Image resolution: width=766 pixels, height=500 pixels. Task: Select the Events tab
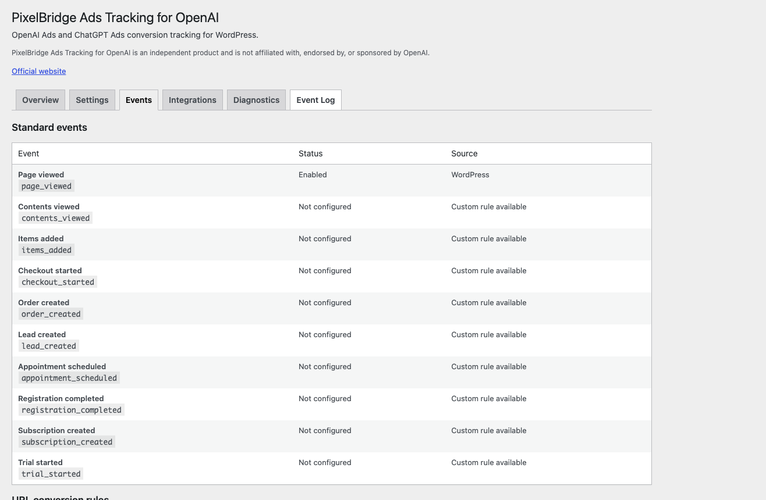(x=139, y=100)
